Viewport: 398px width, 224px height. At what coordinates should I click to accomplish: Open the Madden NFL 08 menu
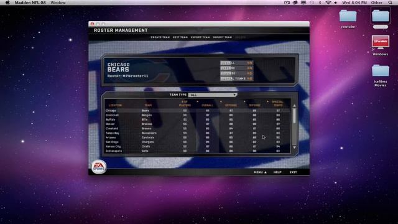click(x=30, y=2)
